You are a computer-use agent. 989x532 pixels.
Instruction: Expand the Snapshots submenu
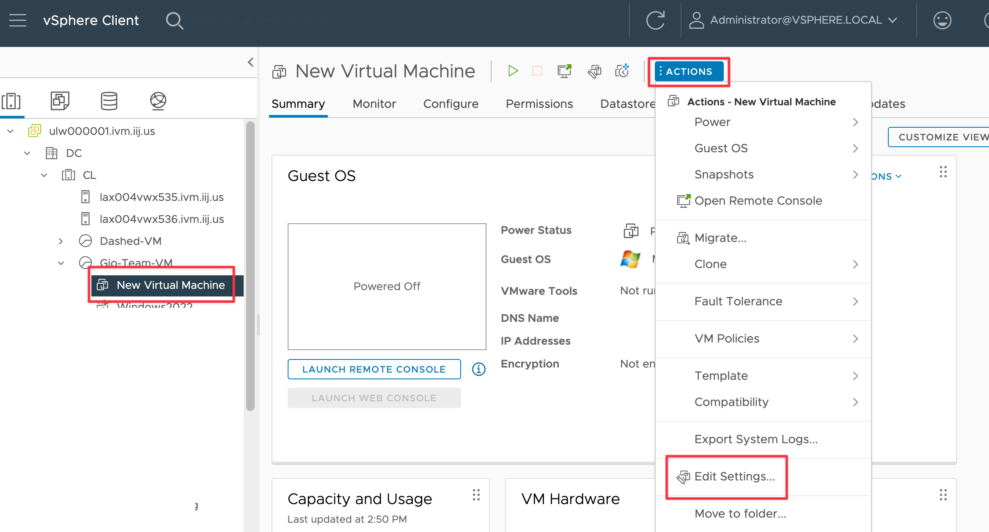click(763, 175)
